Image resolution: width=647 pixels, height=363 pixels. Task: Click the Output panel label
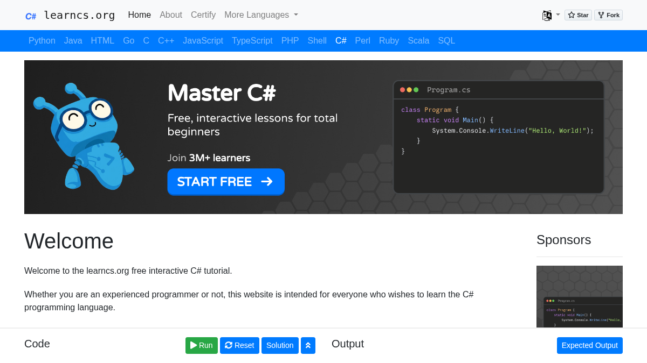coord(348,344)
